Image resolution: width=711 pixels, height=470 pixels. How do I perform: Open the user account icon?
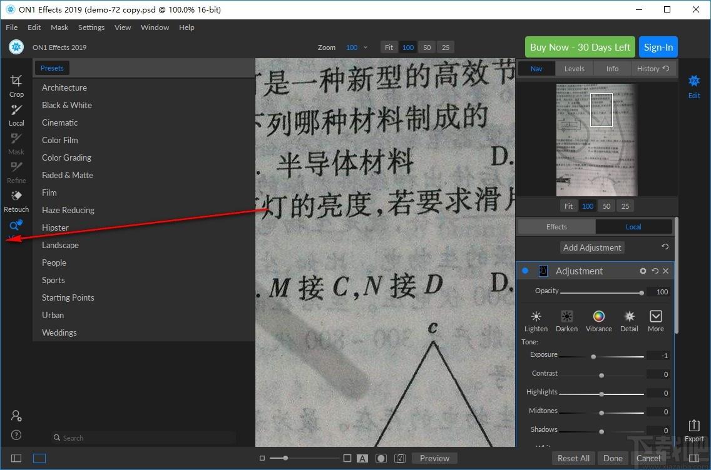pos(16,416)
